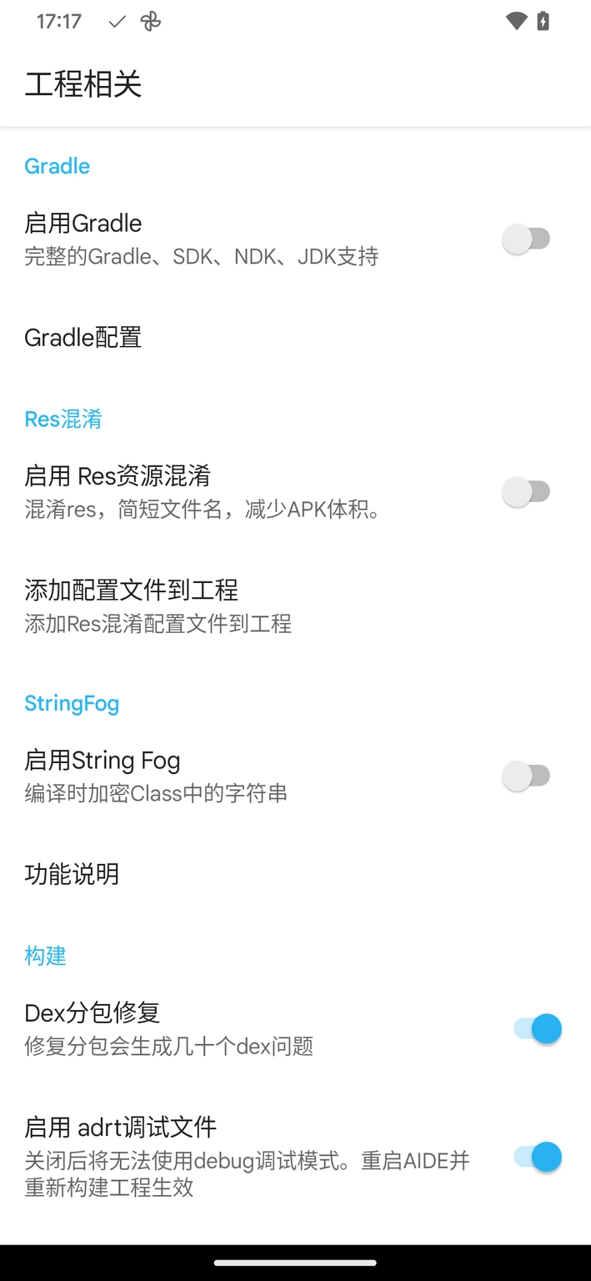The height and width of the screenshot is (1281, 591).
Task: Tap the Wi-Fi status icon
Action: coord(518,22)
